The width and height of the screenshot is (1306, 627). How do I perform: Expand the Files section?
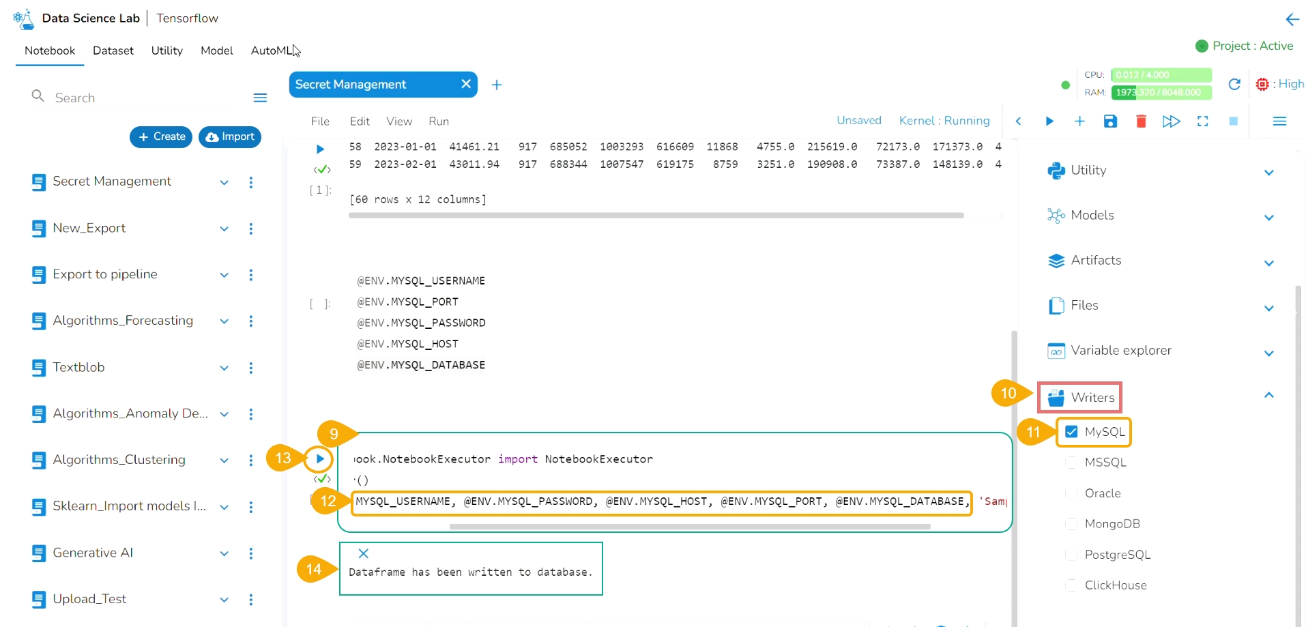1269,308
